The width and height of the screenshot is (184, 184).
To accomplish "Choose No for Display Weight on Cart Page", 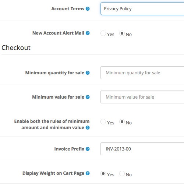I will coord(122,174).
